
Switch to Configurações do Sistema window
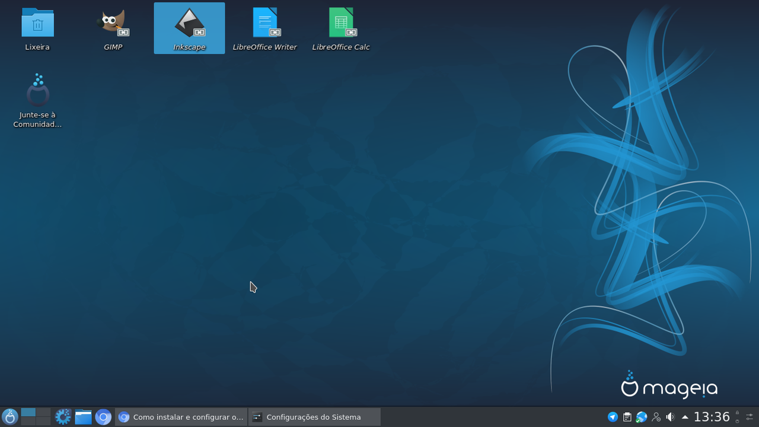[314, 417]
